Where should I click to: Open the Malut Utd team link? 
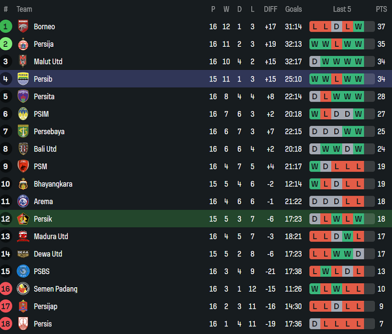[48, 61]
